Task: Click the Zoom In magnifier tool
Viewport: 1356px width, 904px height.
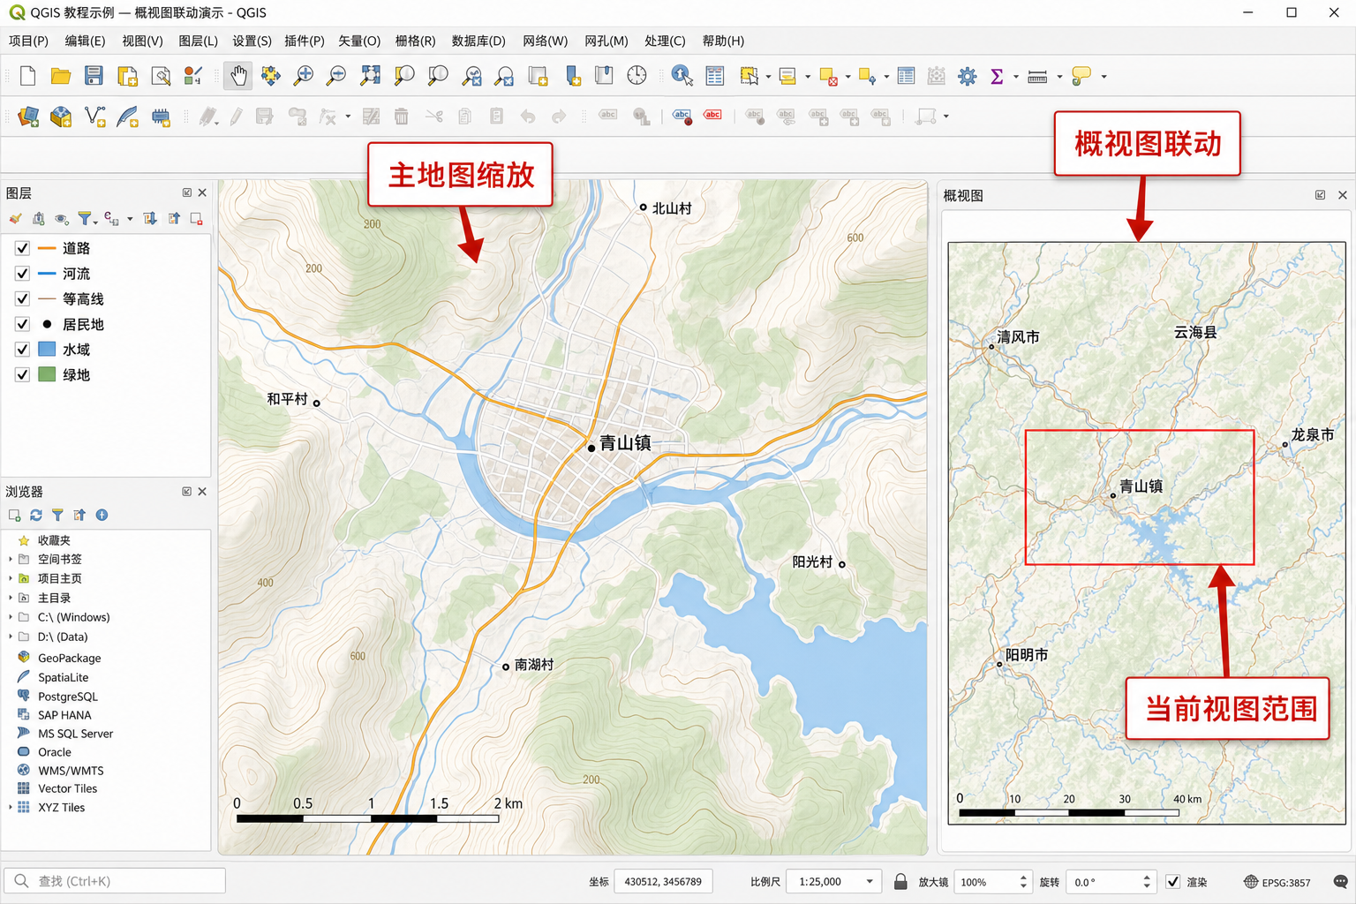Action: [304, 76]
